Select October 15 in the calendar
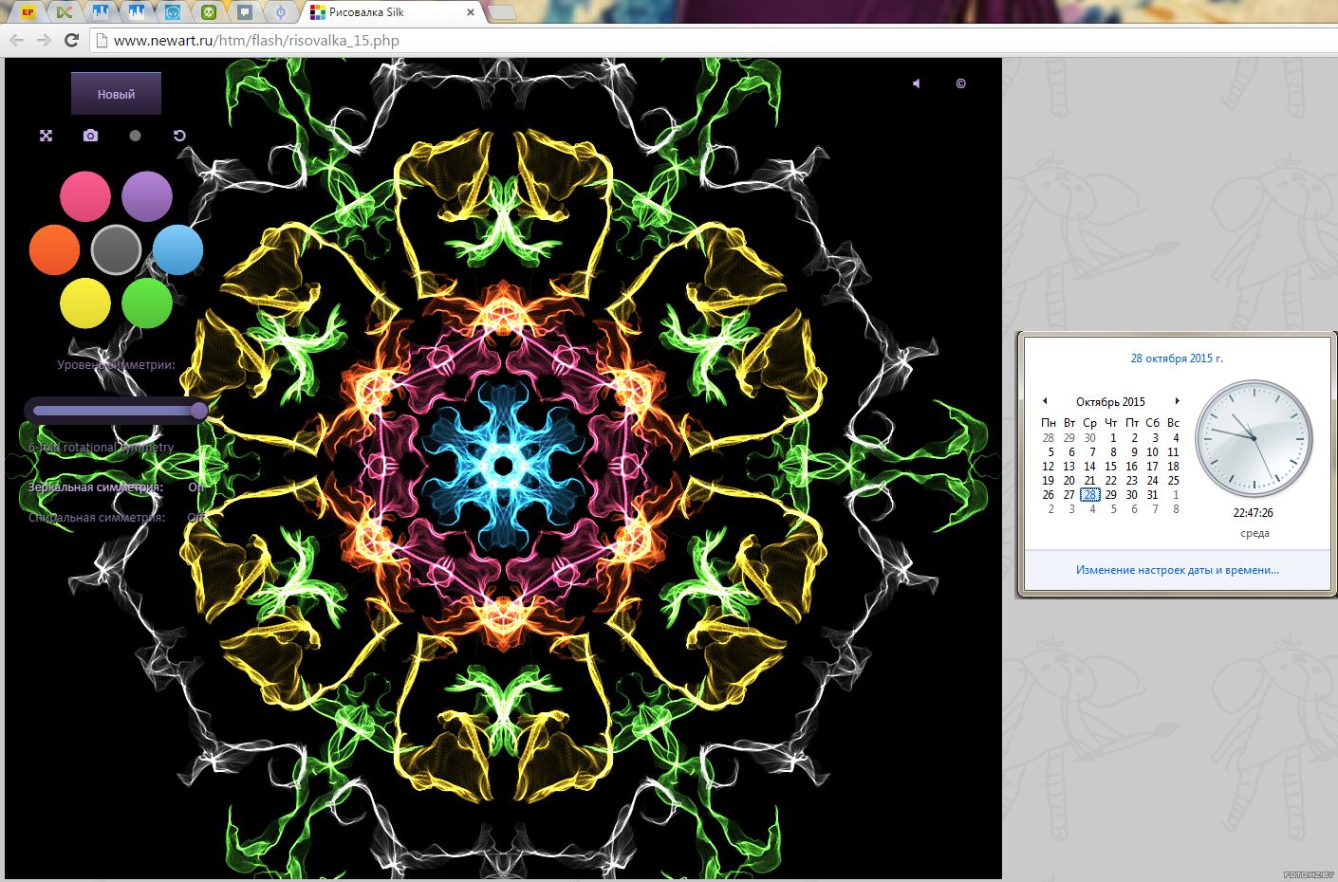Viewport: 1338px width, 882px height. pyautogui.click(x=1110, y=467)
